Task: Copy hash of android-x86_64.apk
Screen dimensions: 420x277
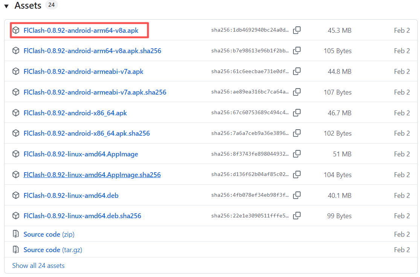Action: [x=297, y=113]
